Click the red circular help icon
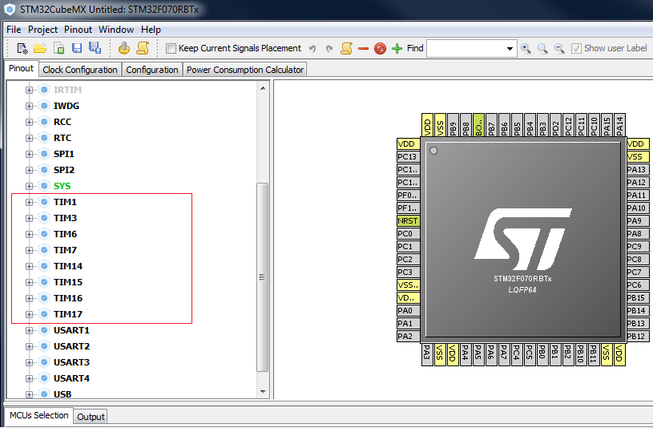The width and height of the screenshot is (653, 432). (380, 49)
